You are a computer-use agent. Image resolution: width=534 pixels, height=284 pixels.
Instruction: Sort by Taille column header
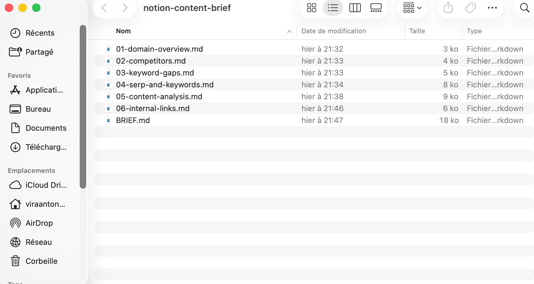417,31
